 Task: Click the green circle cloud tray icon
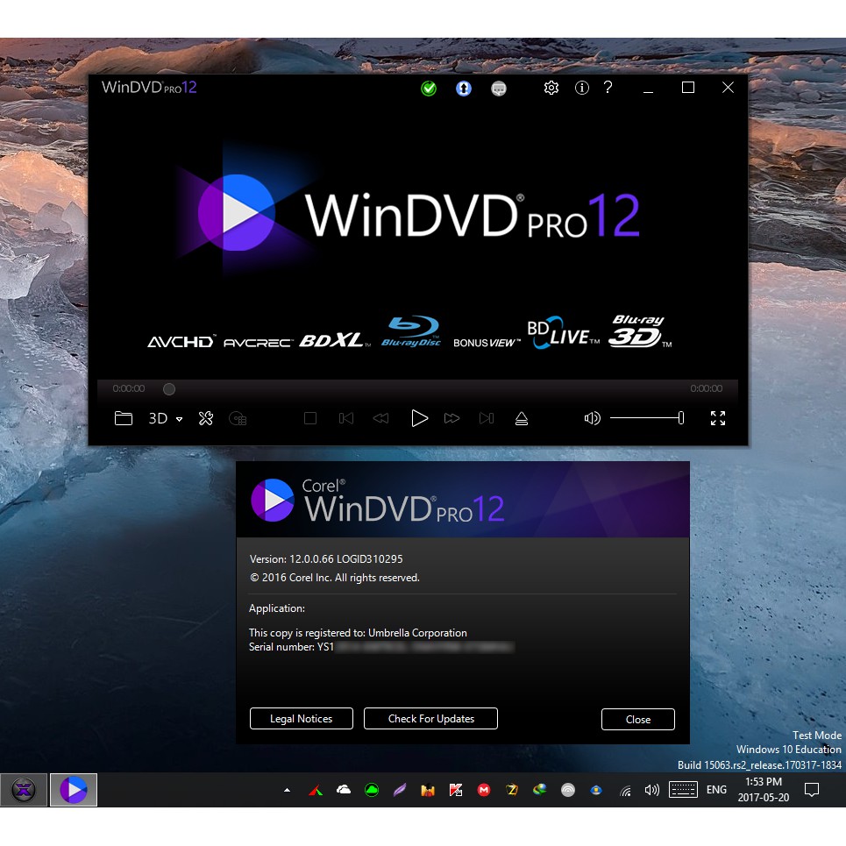coord(372,791)
